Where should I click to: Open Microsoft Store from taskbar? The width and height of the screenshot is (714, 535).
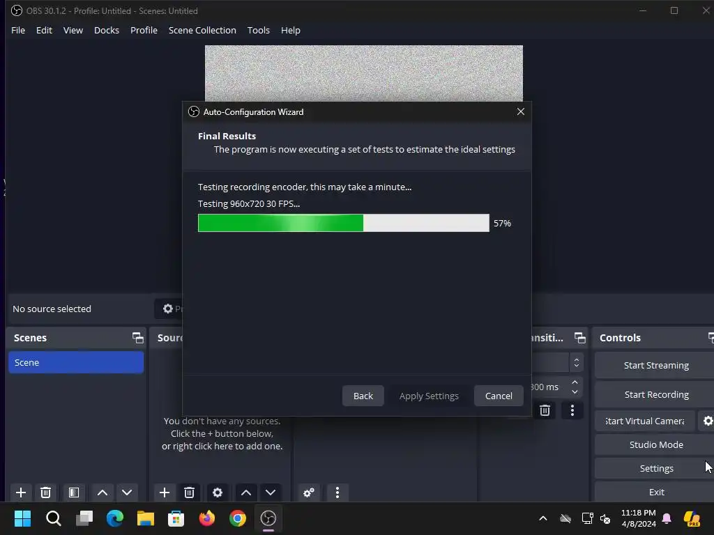click(176, 518)
